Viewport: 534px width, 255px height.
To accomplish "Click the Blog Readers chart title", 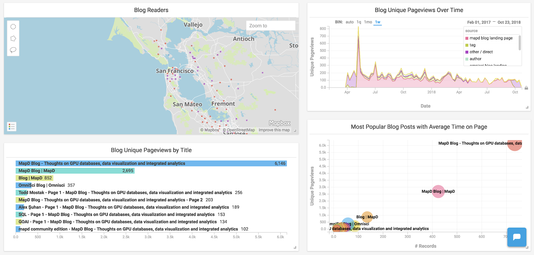I will [151, 10].
